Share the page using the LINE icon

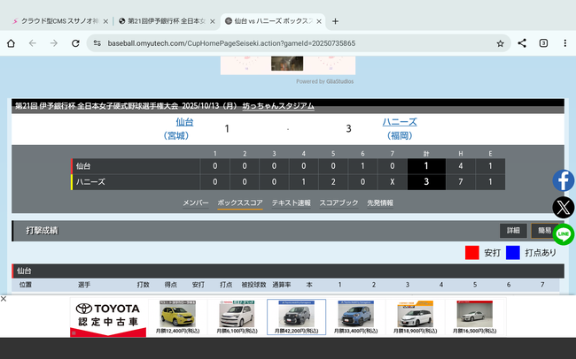point(564,234)
